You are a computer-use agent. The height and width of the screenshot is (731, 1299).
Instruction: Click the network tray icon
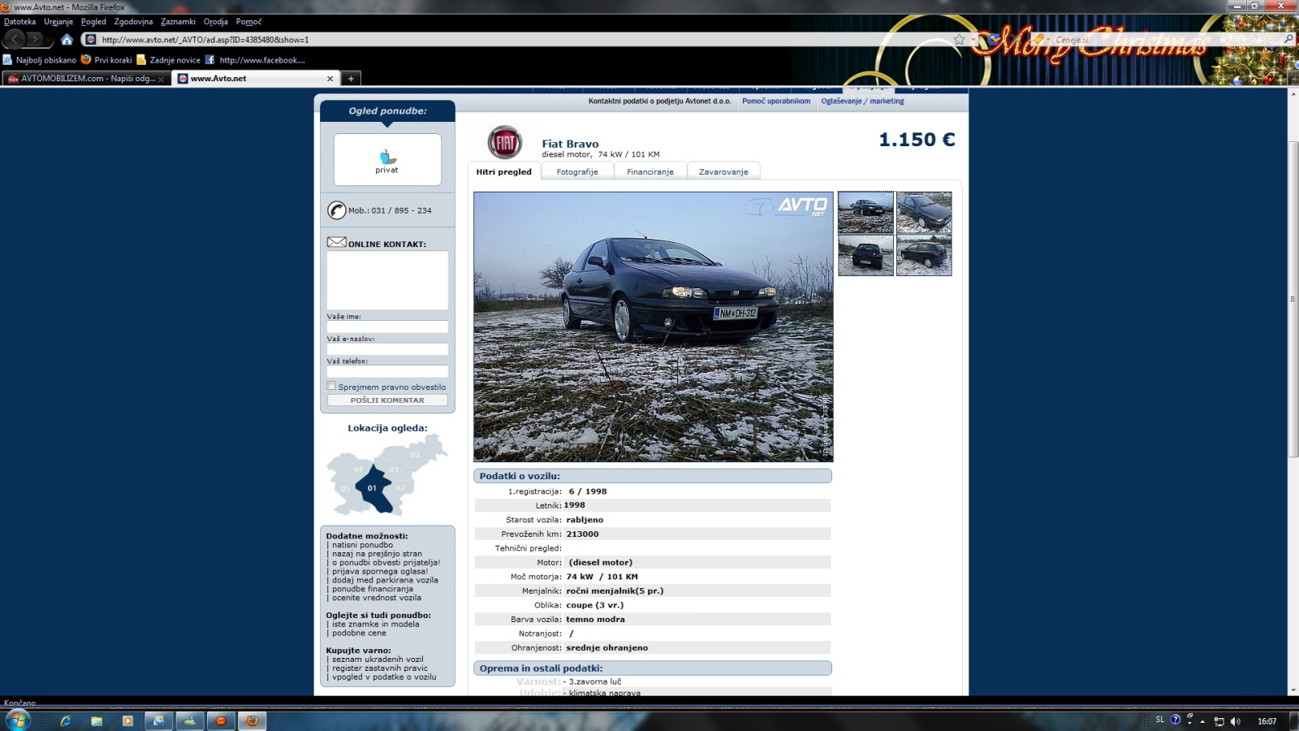click(1219, 721)
